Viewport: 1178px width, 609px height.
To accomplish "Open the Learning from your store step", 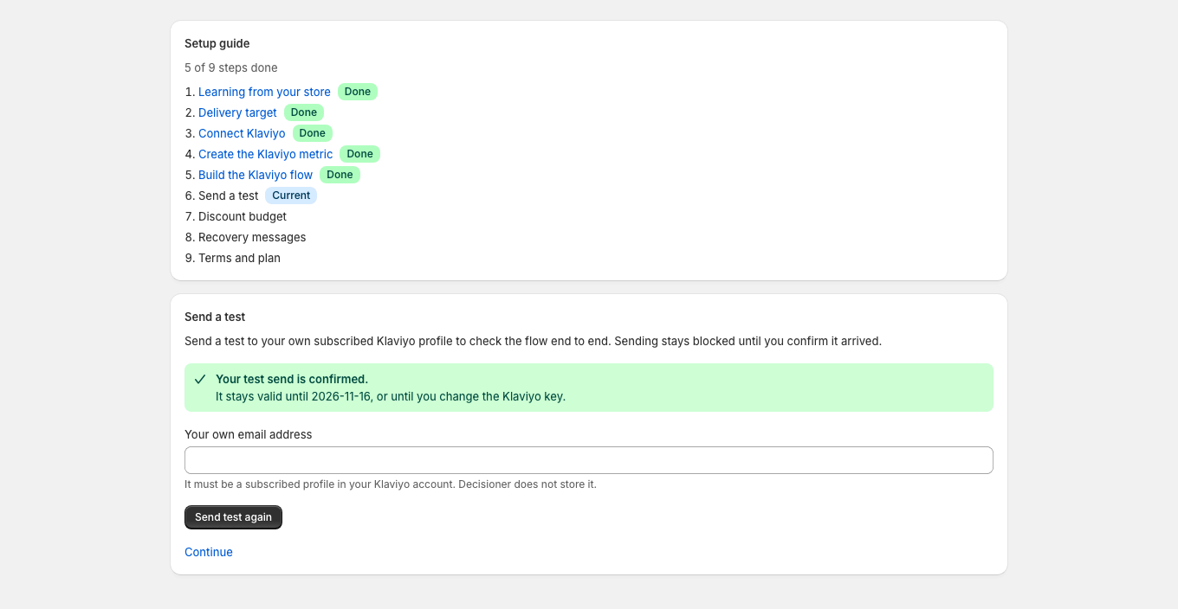I will [264, 92].
